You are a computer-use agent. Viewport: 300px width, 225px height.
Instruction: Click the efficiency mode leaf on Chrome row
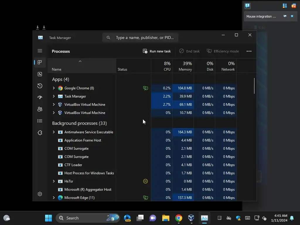pos(145,88)
